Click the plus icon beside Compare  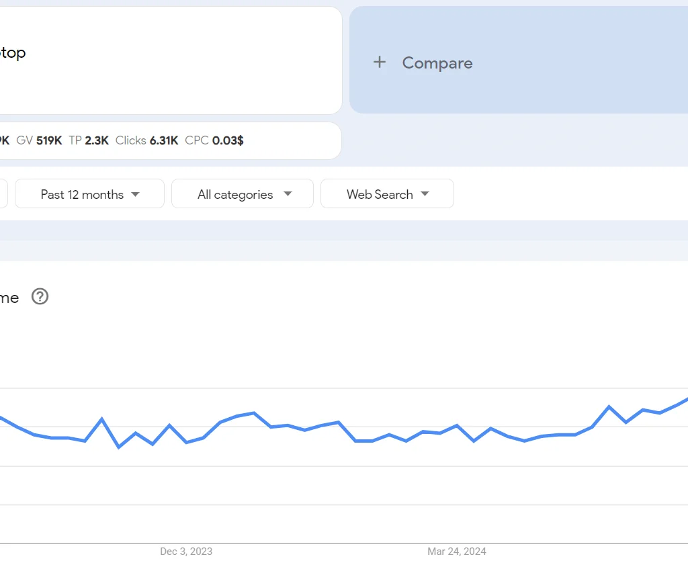(379, 62)
